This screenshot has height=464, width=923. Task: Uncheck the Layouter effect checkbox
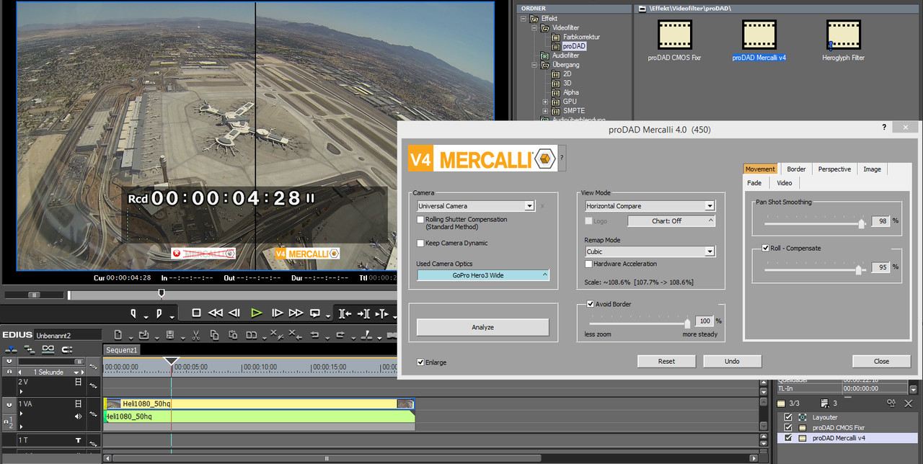[787, 417]
